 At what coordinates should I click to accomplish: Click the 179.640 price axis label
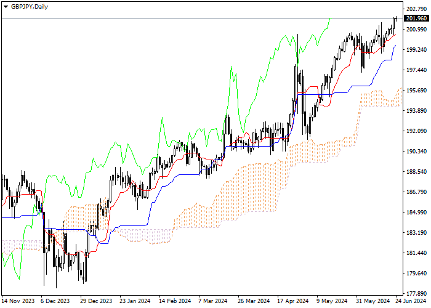416,274
